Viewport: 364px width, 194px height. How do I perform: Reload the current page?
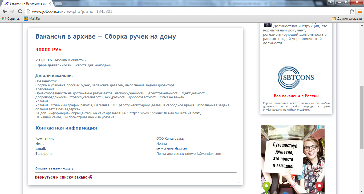20,11
